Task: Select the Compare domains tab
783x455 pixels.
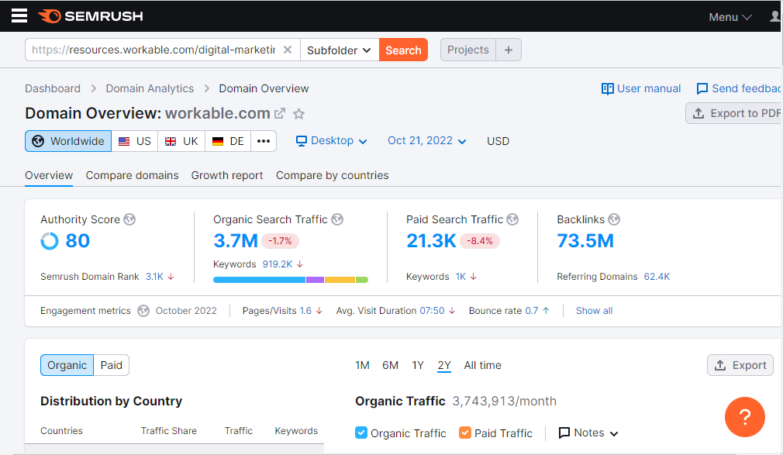Action: (x=132, y=175)
